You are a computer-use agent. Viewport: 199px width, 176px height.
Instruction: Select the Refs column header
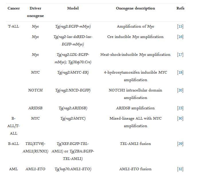(x=180, y=8)
